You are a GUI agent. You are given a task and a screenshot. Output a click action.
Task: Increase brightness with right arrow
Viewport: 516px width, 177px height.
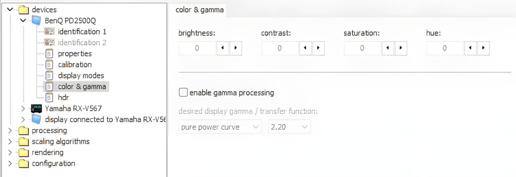click(236, 48)
